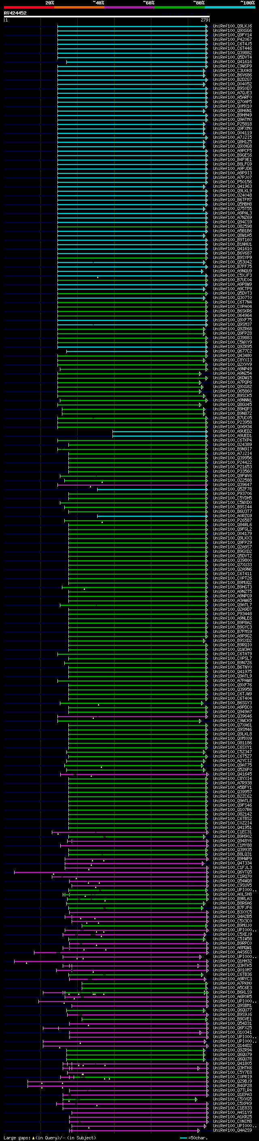The width and height of the screenshot is (259, 1141).
Task: Select the label UniRef100_Q9ZR94
Action: click(232, 1050)
